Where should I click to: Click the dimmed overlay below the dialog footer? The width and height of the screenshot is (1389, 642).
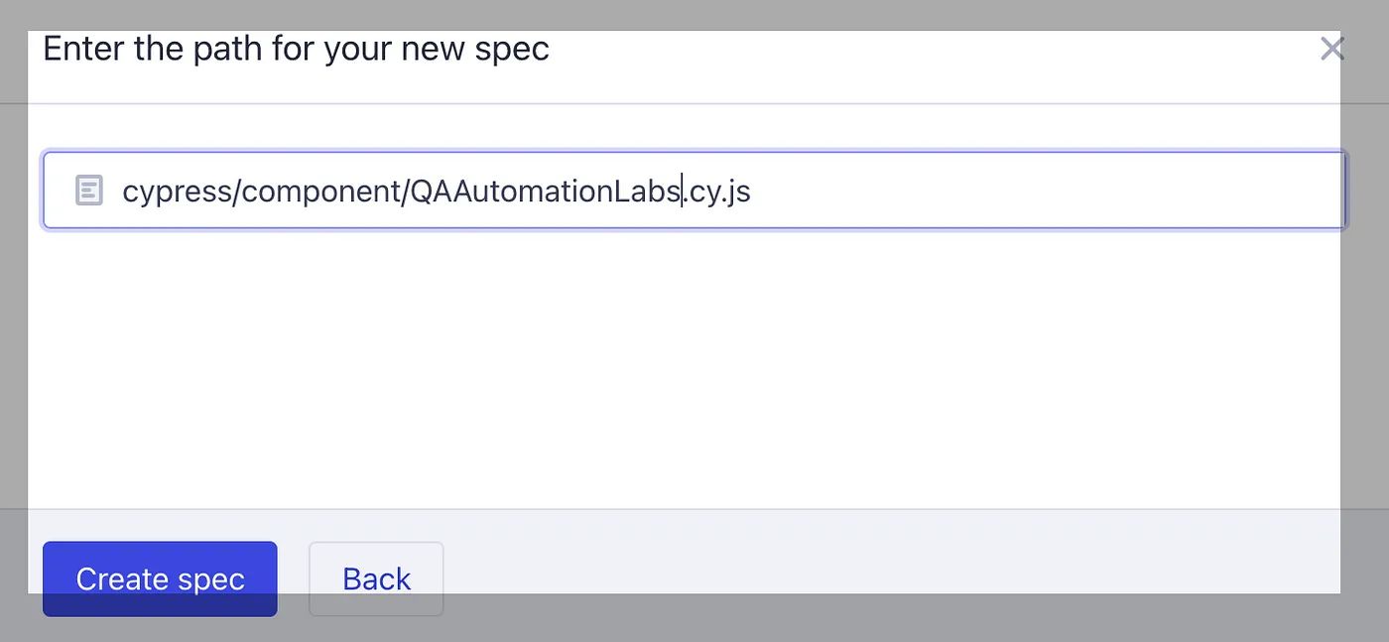(x=694, y=619)
